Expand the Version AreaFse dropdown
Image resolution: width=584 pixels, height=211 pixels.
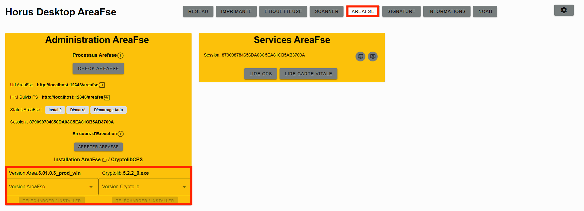[53, 187]
